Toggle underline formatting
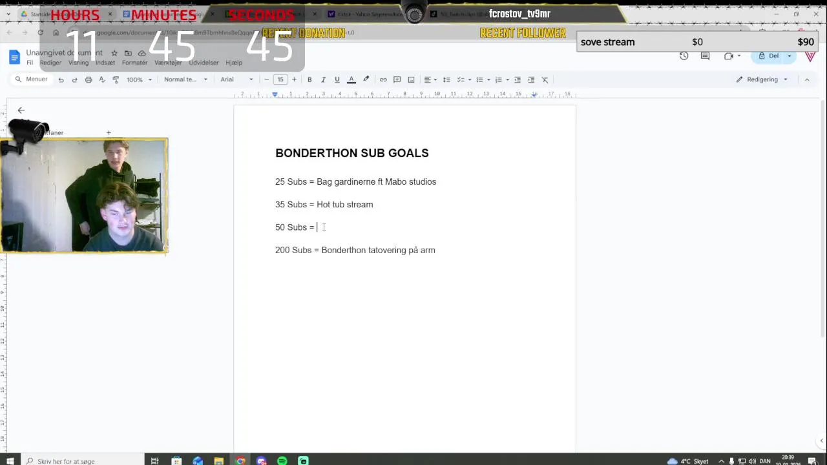Image resolution: width=827 pixels, height=465 pixels. (x=337, y=79)
